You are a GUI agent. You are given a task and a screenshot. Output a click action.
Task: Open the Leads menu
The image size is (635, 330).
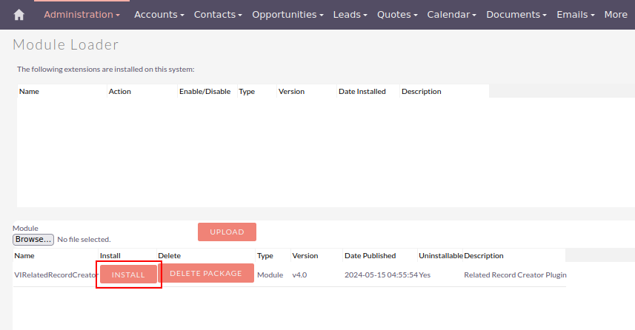(x=350, y=15)
